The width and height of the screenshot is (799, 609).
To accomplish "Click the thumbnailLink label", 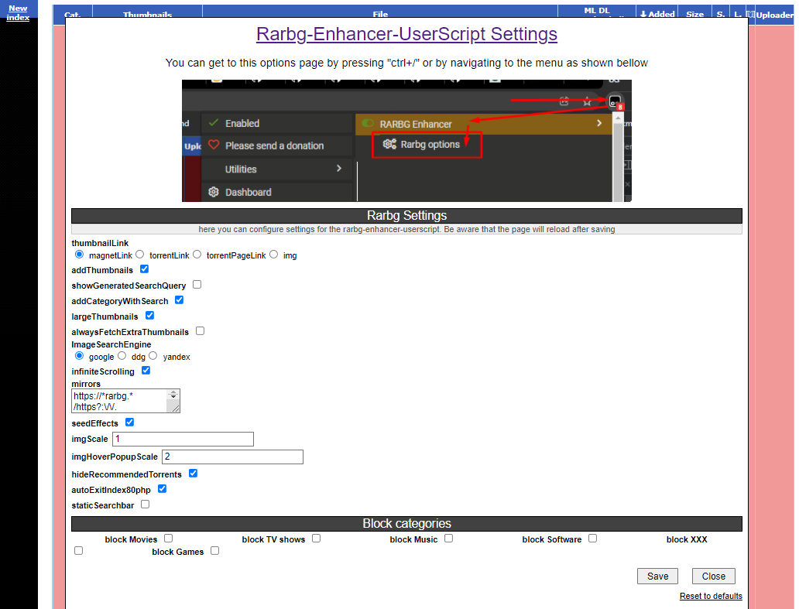I will [x=100, y=243].
